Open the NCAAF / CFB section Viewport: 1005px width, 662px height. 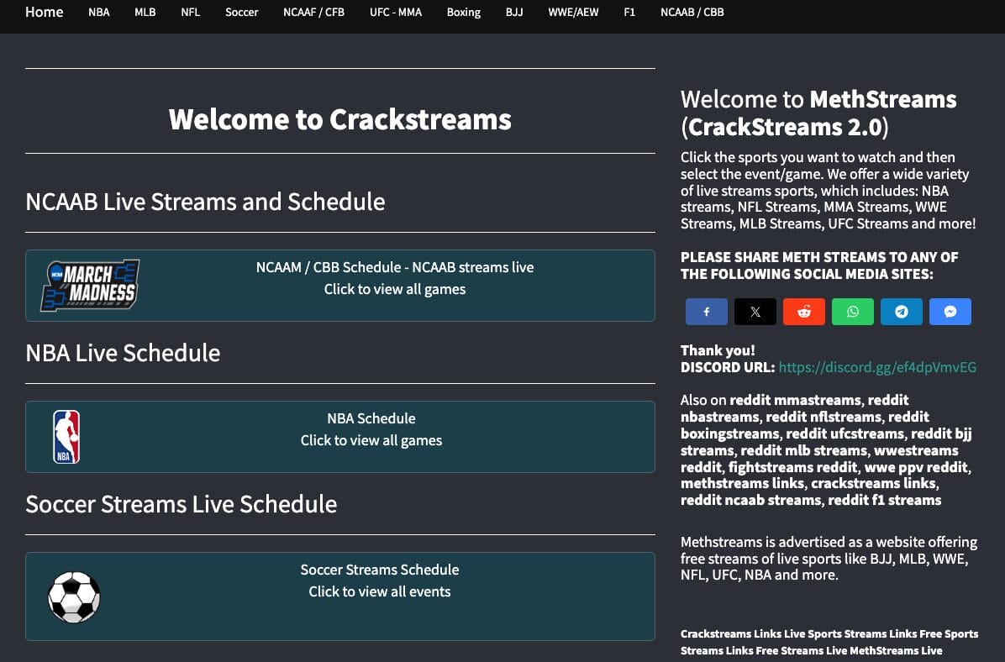point(313,12)
